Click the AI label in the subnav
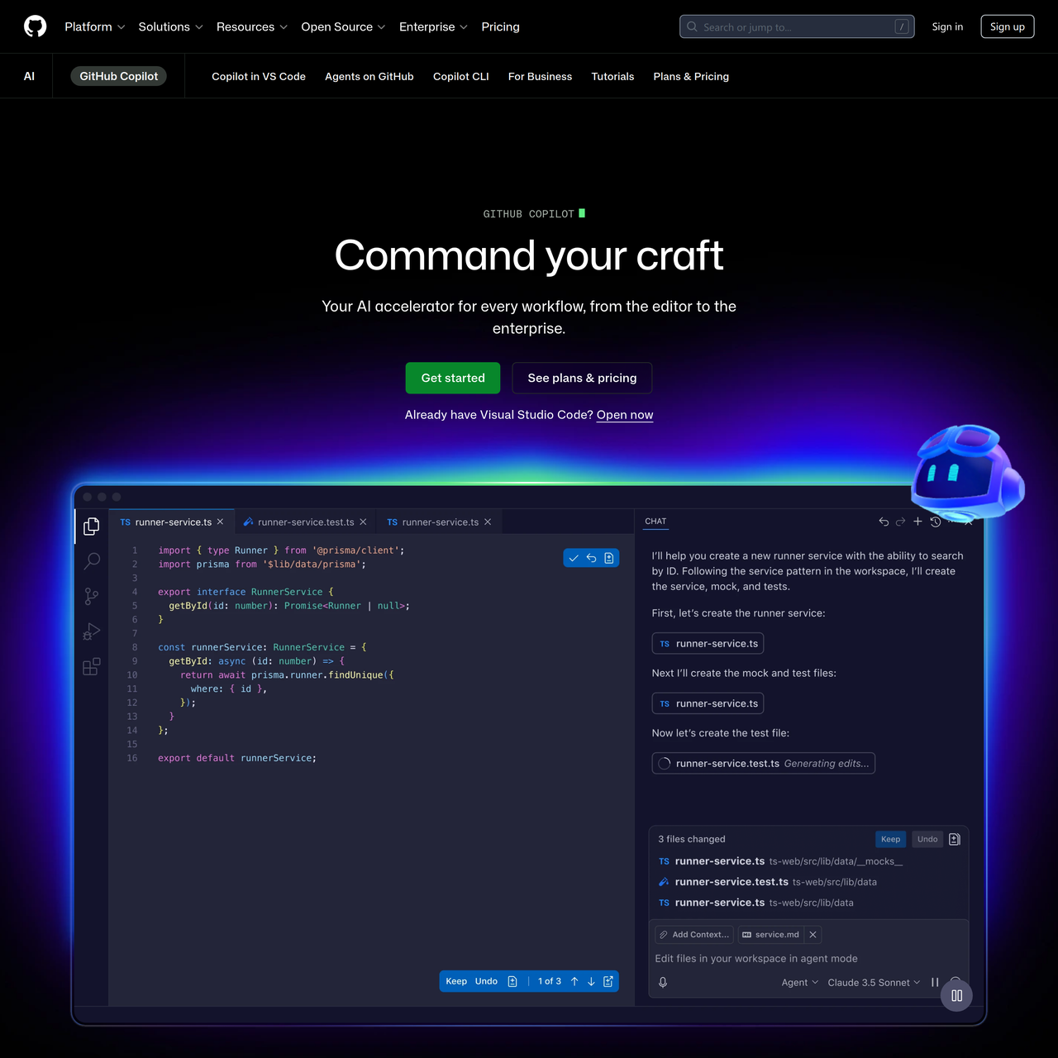1058x1058 pixels. click(x=29, y=76)
